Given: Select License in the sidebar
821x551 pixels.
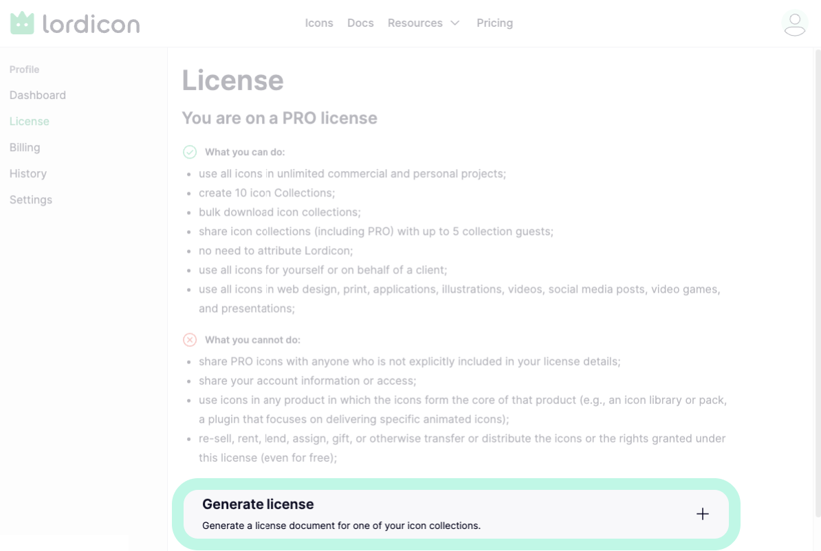Looking at the screenshot, I should pyautogui.click(x=30, y=122).
